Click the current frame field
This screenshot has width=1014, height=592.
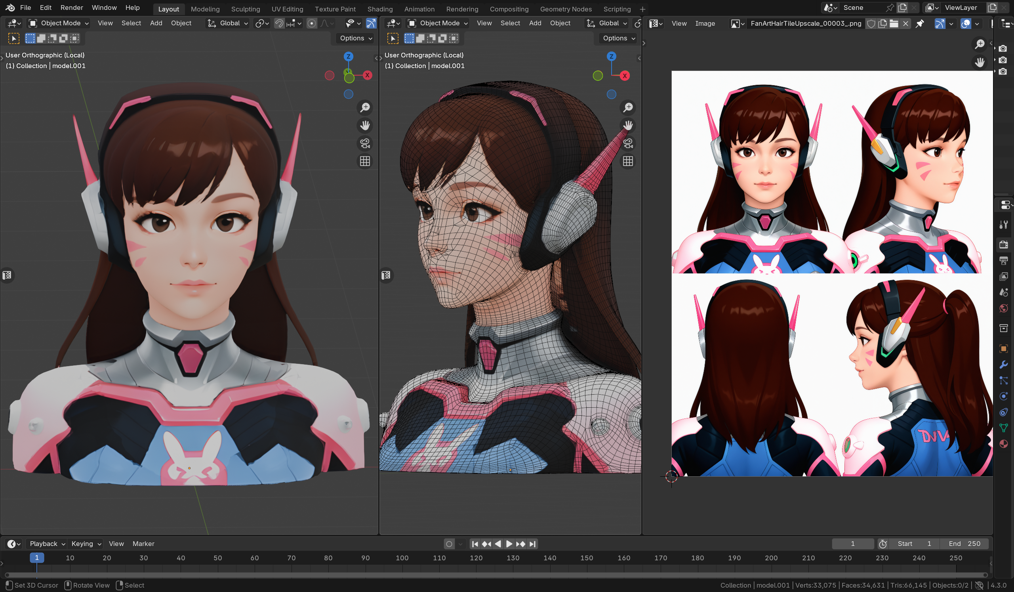tap(853, 544)
